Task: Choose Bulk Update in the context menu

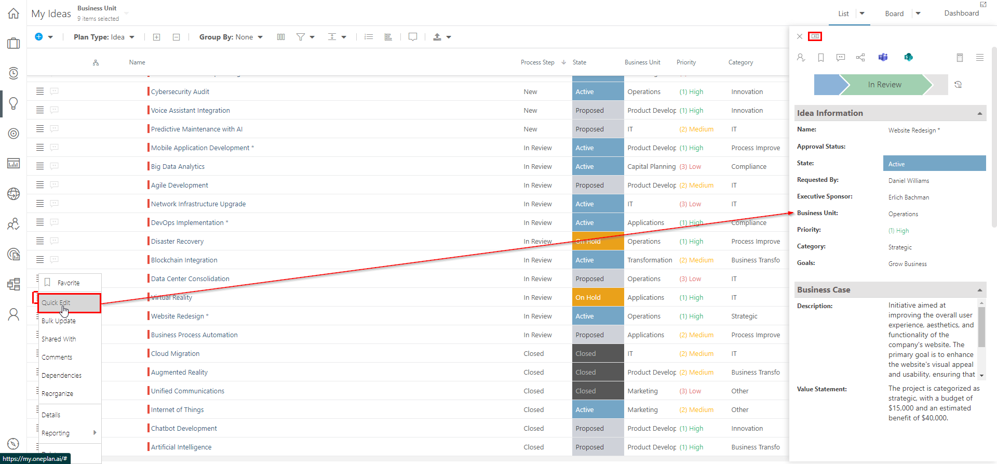Action: coord(59,321)
